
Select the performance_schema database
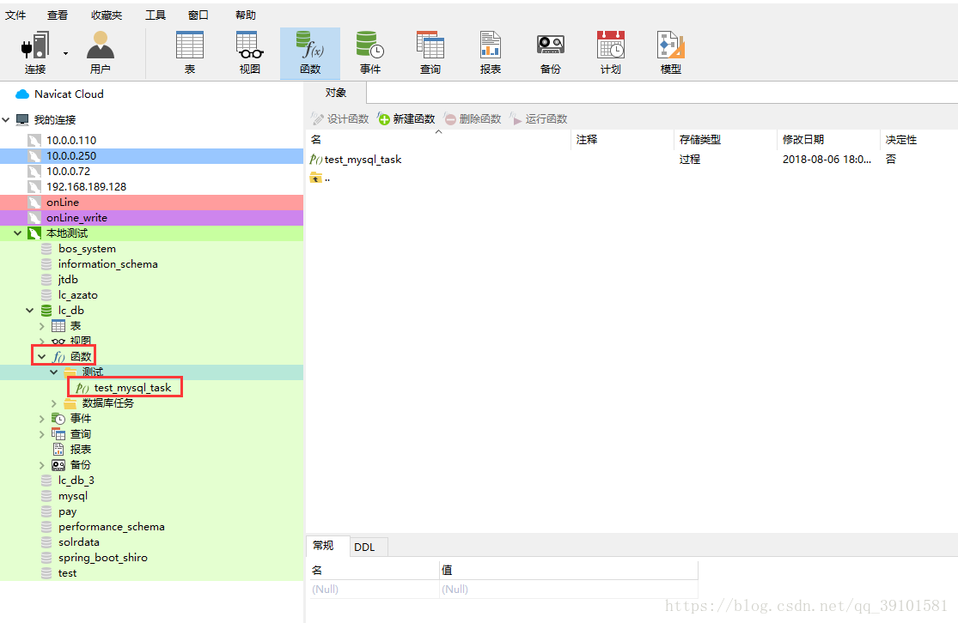tap(111, 527)
